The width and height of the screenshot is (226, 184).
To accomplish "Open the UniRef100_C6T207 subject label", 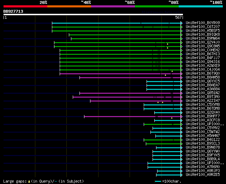I will coord(203,27).
